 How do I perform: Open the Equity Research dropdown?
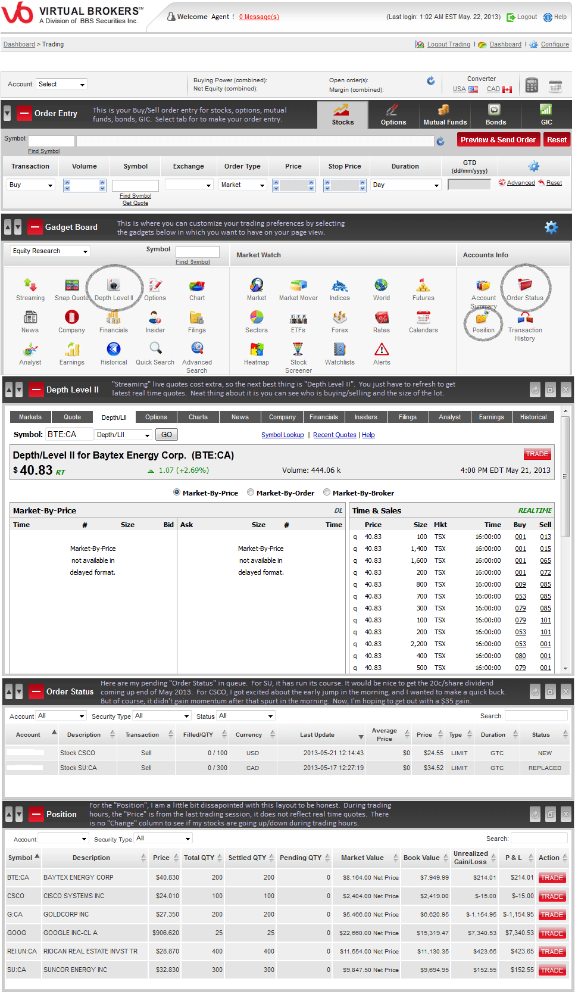tap(50, 251)
